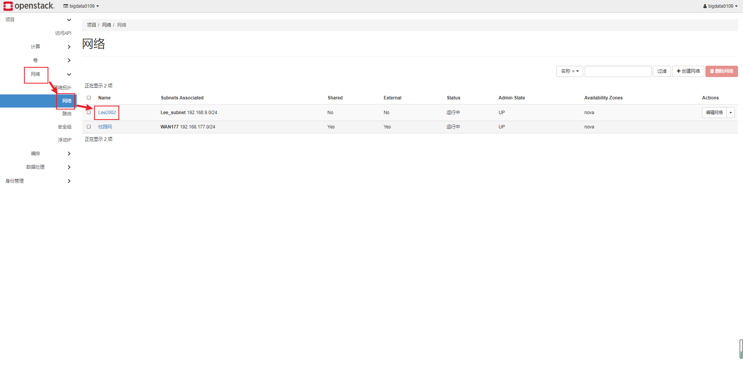Image resolution: width=743 pixels, height=366 pixels.
Task: Click the 创建网络 button
Action: tap(688, 71)
